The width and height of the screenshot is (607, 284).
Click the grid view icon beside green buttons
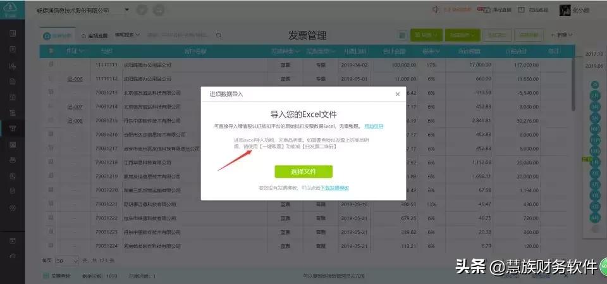402,35
